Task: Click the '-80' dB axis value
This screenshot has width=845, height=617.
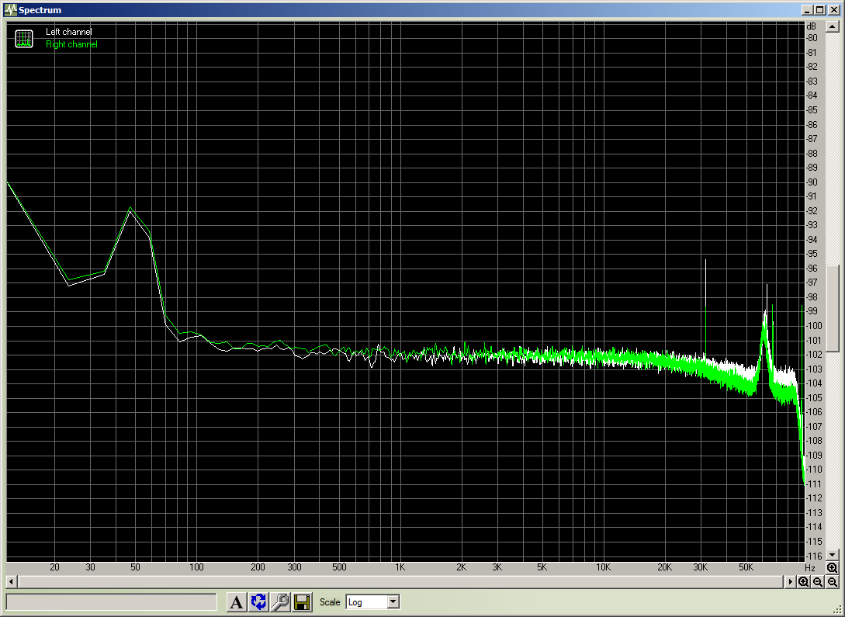Action: (x=812, y=38)
